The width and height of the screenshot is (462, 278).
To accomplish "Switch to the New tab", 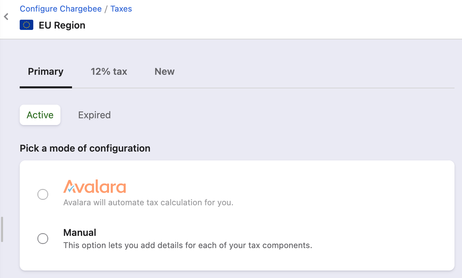I will 164,72.
